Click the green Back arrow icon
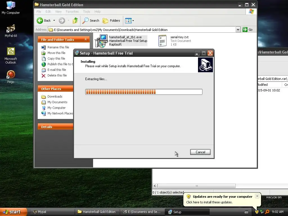288x216 pixels. click(40, 21)
